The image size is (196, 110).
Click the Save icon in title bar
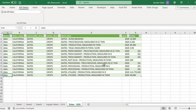click(20, 2)
